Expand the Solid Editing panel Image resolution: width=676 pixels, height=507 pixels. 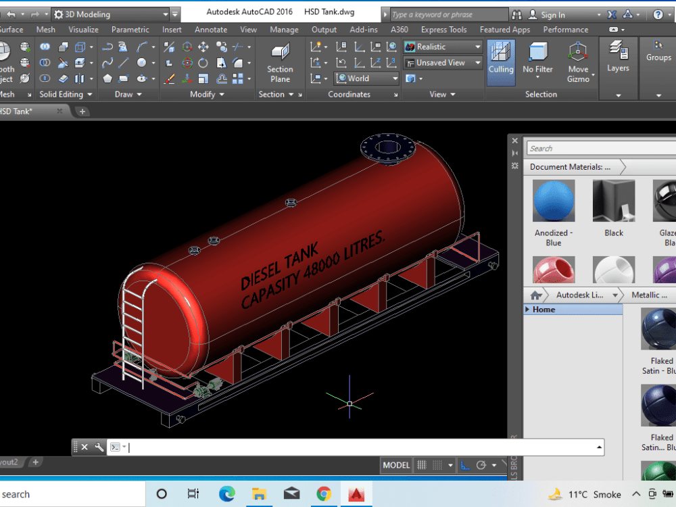(66, 94)
